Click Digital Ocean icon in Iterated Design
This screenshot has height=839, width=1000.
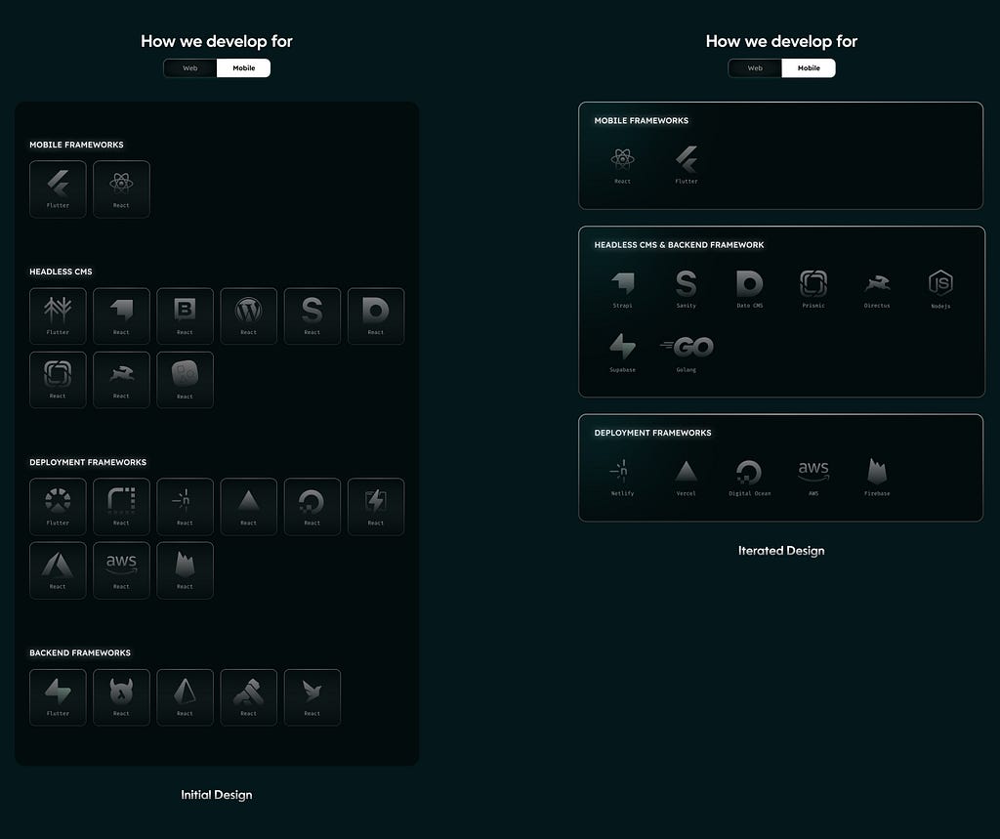(749, 472)
